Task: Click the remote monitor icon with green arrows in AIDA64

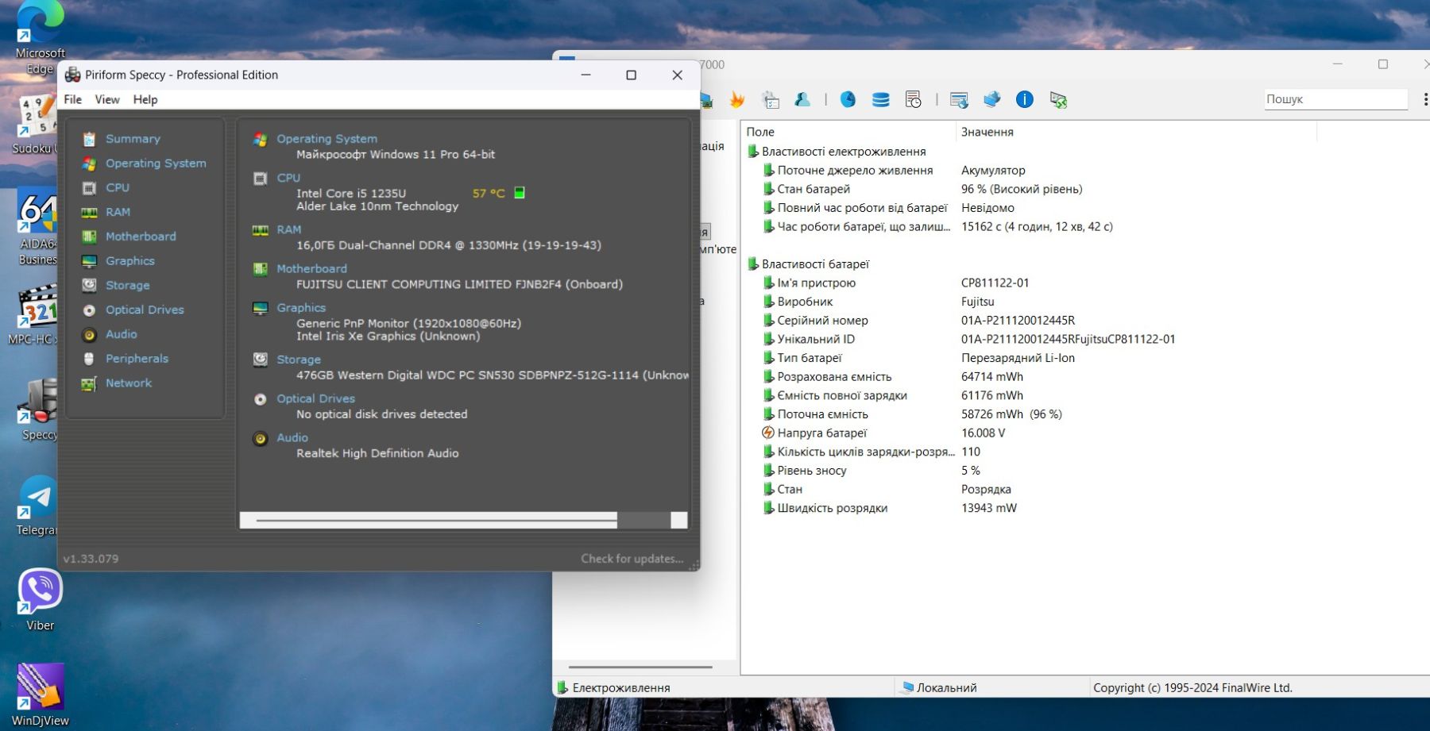Action: [1058, 99]
